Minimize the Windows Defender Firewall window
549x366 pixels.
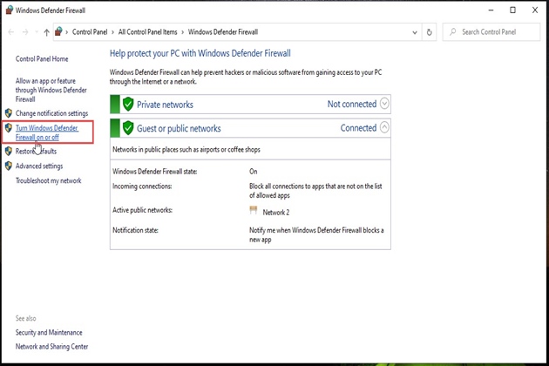[491, 10]
